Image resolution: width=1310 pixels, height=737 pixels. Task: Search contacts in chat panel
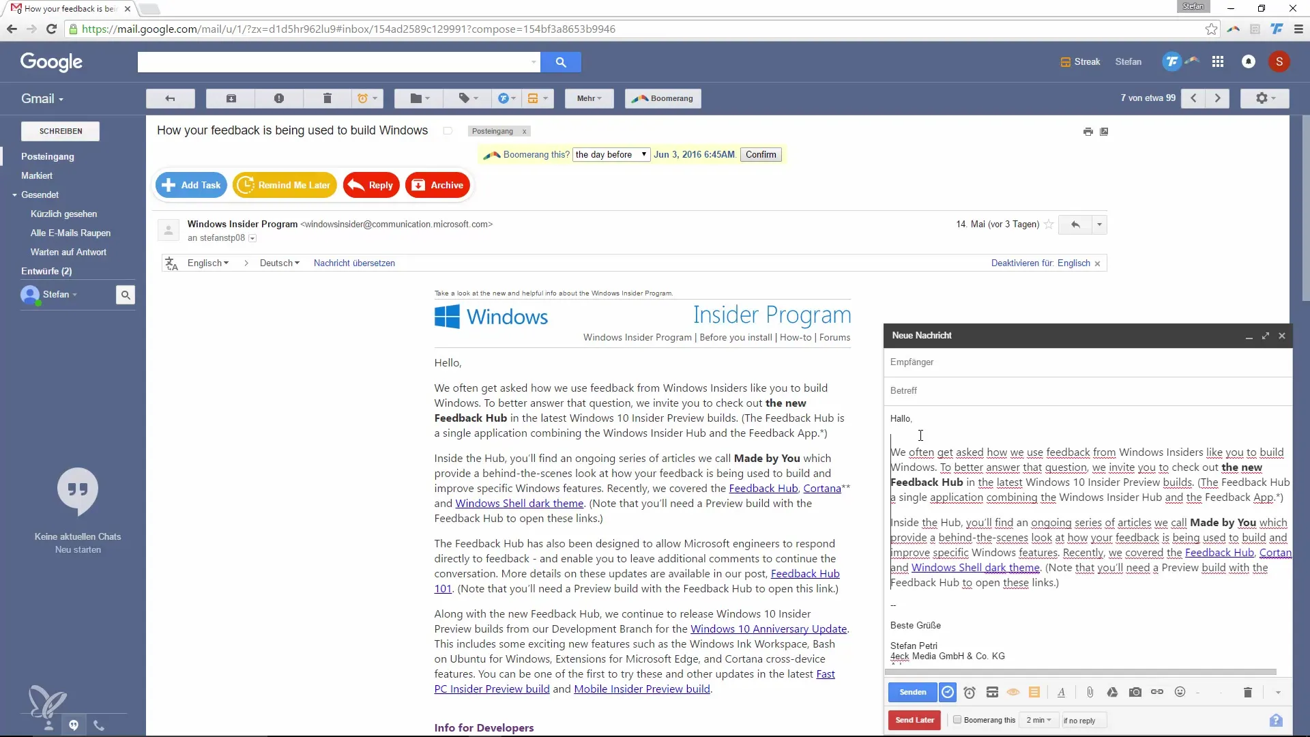(126, 295)
